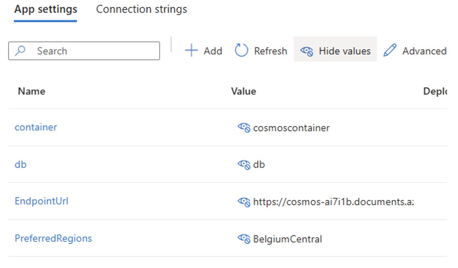Image resolution: width=458 pixels, height=268 pixels.
Task: Select the App settings tab
Action: click(x=45, y=9)
